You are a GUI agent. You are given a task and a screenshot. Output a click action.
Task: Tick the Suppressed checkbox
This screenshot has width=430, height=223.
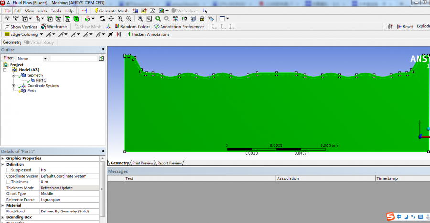coord(8,170)
